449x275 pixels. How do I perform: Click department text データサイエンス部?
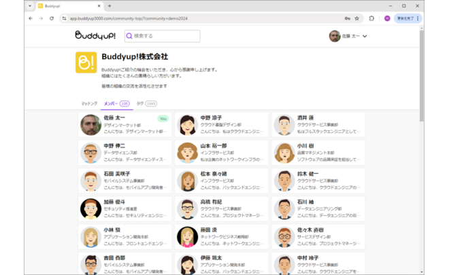click(x=120, y=153)
